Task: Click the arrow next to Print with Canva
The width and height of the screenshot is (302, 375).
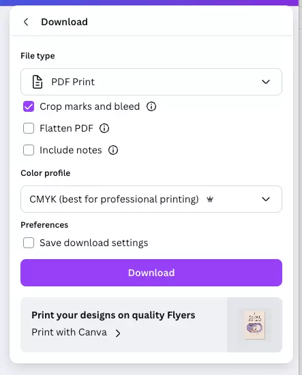Action: 118,333
